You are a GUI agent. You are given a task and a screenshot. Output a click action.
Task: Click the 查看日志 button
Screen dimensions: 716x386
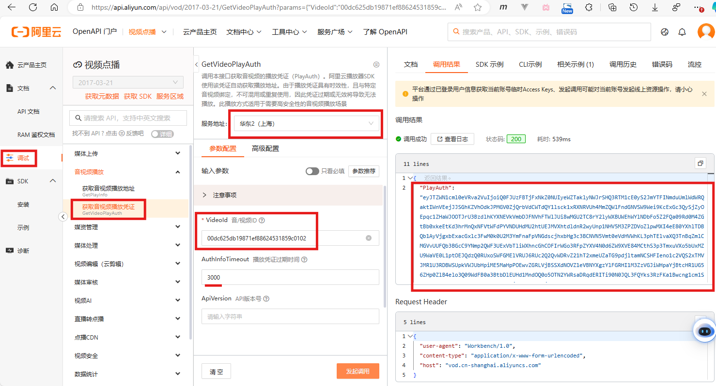(452, 139)
